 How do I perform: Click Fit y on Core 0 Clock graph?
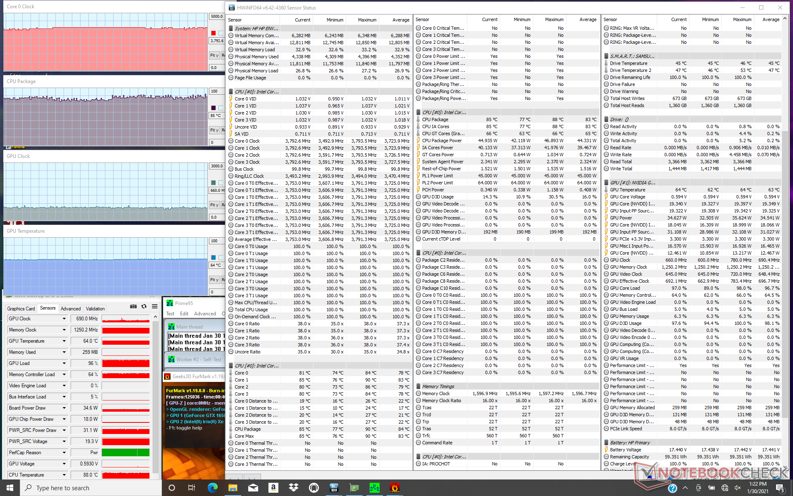click(214, 55)
